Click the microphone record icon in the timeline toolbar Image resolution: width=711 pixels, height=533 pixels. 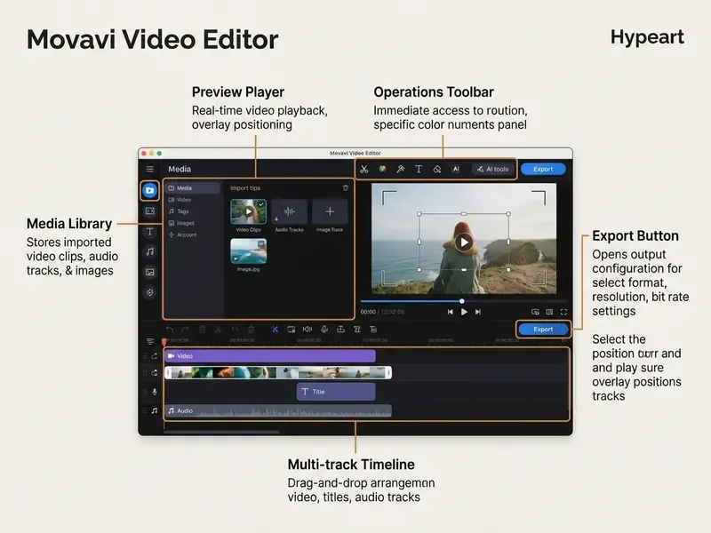pos(324,330)
